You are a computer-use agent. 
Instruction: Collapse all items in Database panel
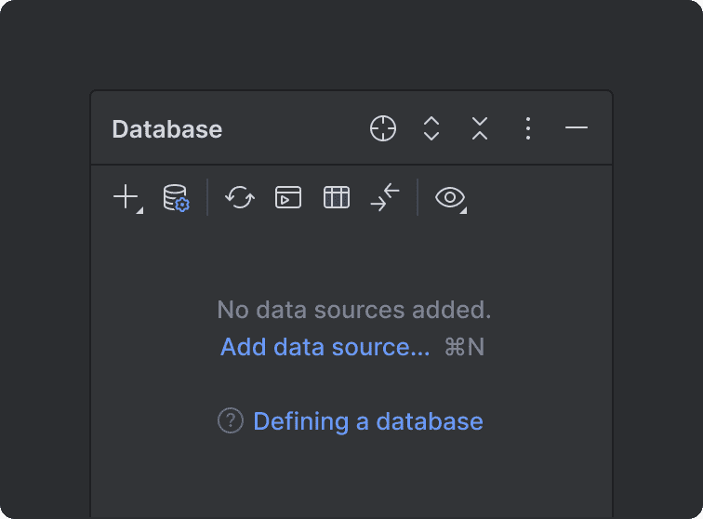480,128
